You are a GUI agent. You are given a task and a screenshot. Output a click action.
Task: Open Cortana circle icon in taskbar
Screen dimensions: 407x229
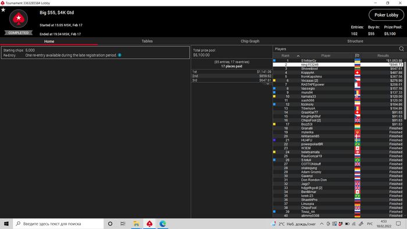tap(110, 224)
